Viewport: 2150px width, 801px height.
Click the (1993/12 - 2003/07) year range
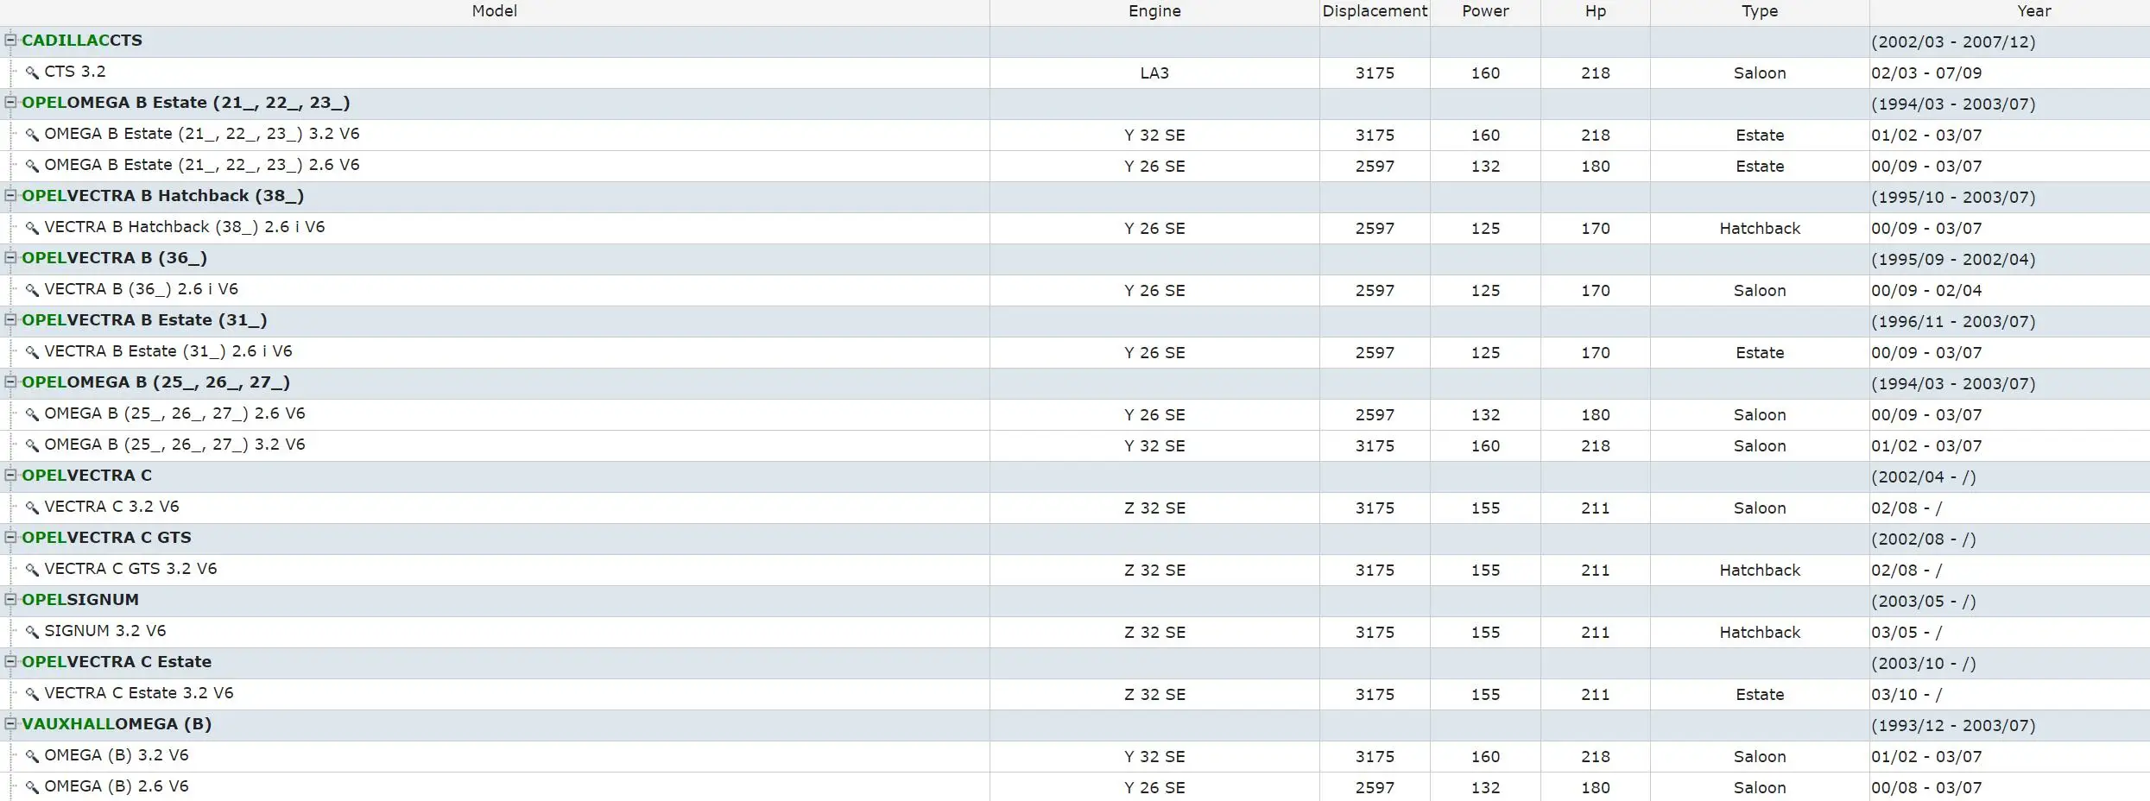pos(1953,726)
